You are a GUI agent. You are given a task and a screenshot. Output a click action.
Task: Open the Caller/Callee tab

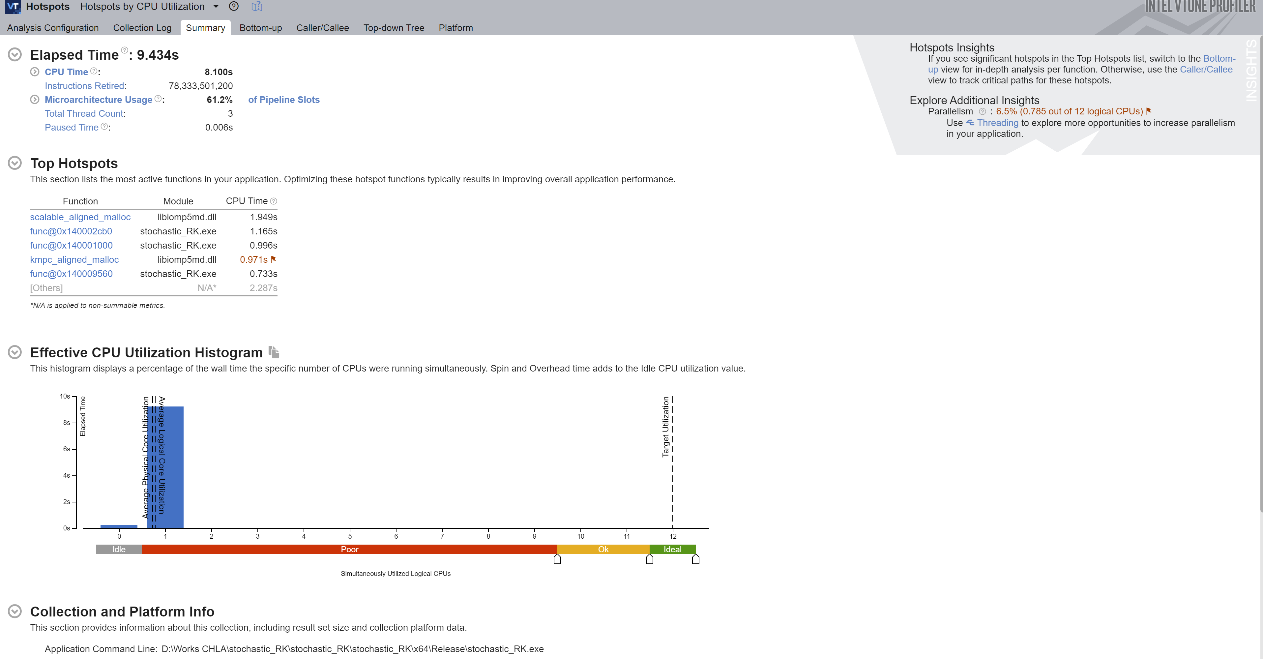(x=322, y=28)
